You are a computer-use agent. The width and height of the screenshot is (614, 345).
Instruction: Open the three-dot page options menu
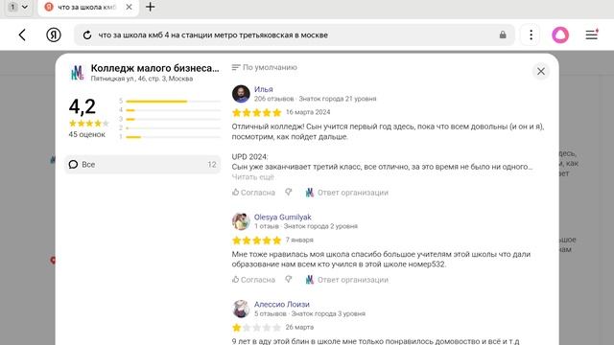(531, 34)
